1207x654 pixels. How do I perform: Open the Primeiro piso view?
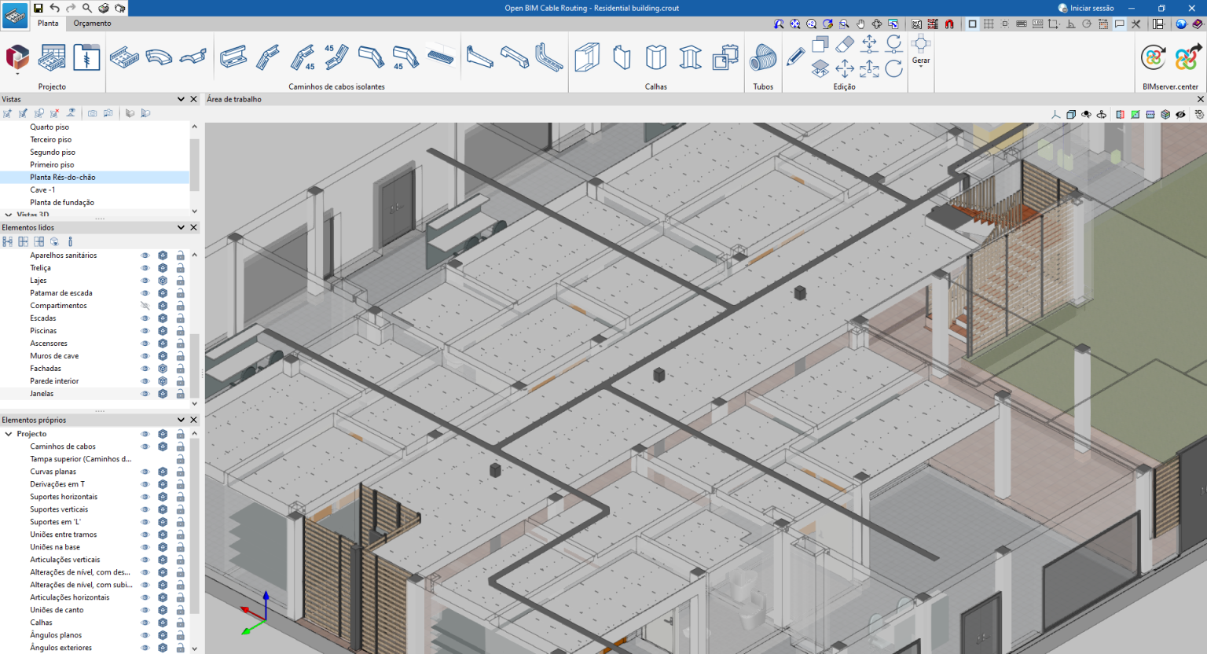pyautogui.click(x=52, y=165)
